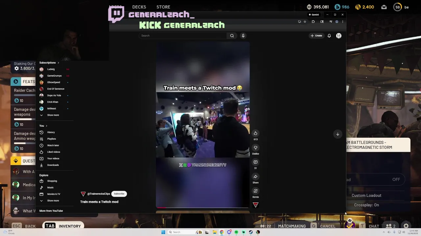421x236 pixels.
Task: Start voice search with microphone icon
Action: point(243,36)
